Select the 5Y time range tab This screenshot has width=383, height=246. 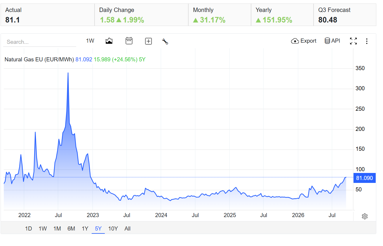pyautogui.click(x=98, y=229)
